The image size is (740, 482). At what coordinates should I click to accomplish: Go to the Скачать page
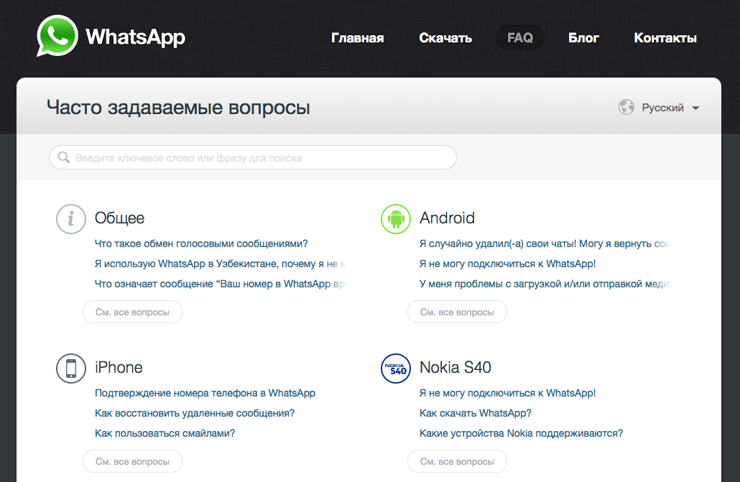pos(445,38)
